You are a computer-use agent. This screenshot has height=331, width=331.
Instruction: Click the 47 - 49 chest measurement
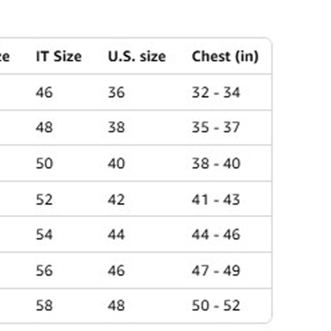(216, 270)
